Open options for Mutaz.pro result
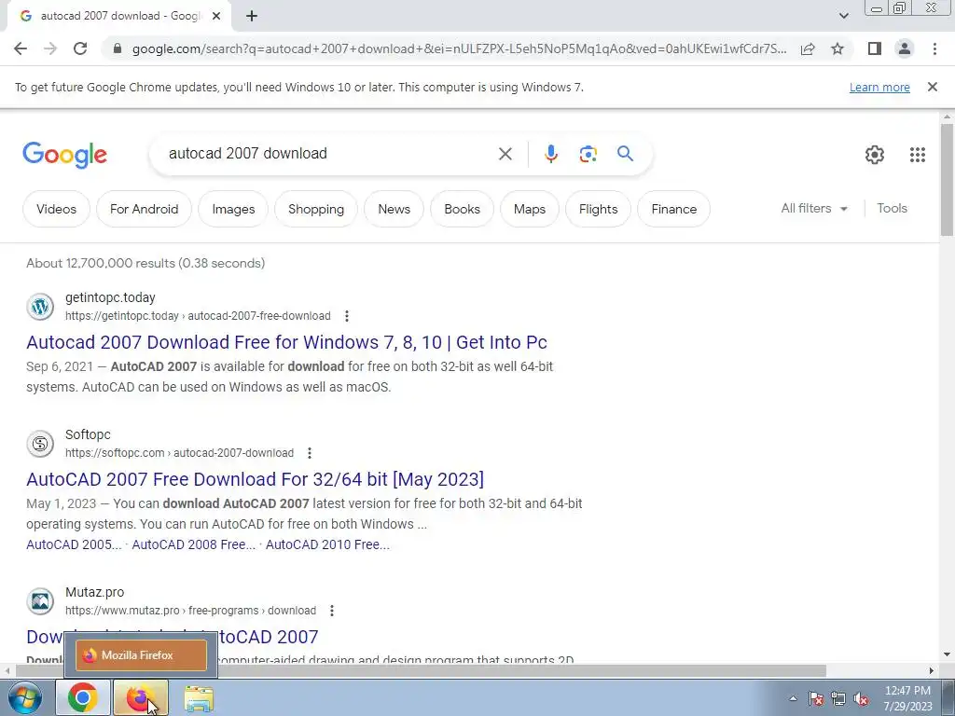Viewport: 955px width, 716px height. point(332,611)
